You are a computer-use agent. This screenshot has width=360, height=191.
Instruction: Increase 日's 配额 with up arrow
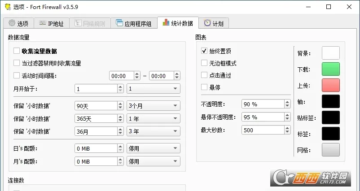coord(121,146)
